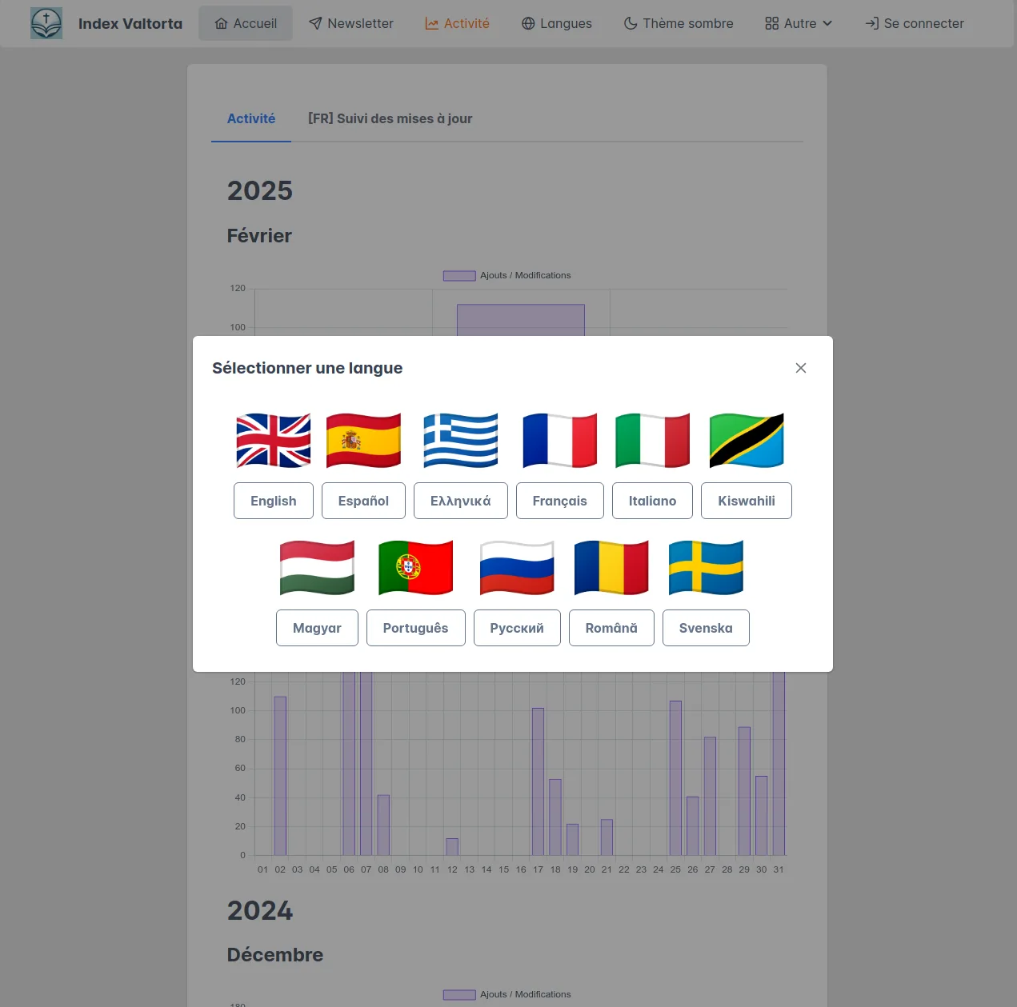Pick the Tanzanian flag for Kiswahili

point(747,441)
